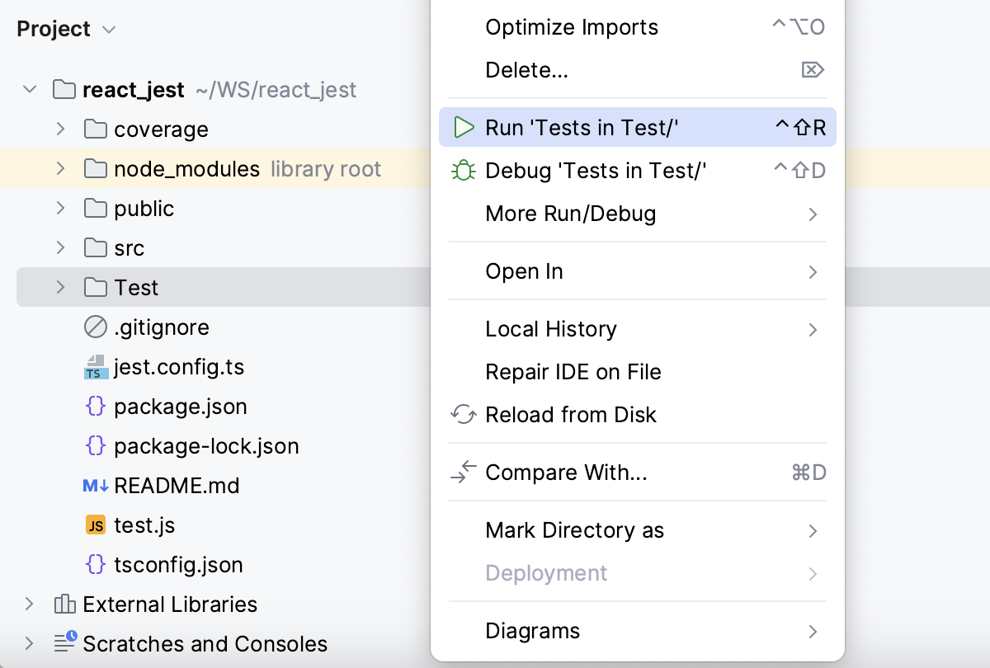Click the .gitignore ignored-file icon
The height and width of the screenshot is (668, 990).
95,327
